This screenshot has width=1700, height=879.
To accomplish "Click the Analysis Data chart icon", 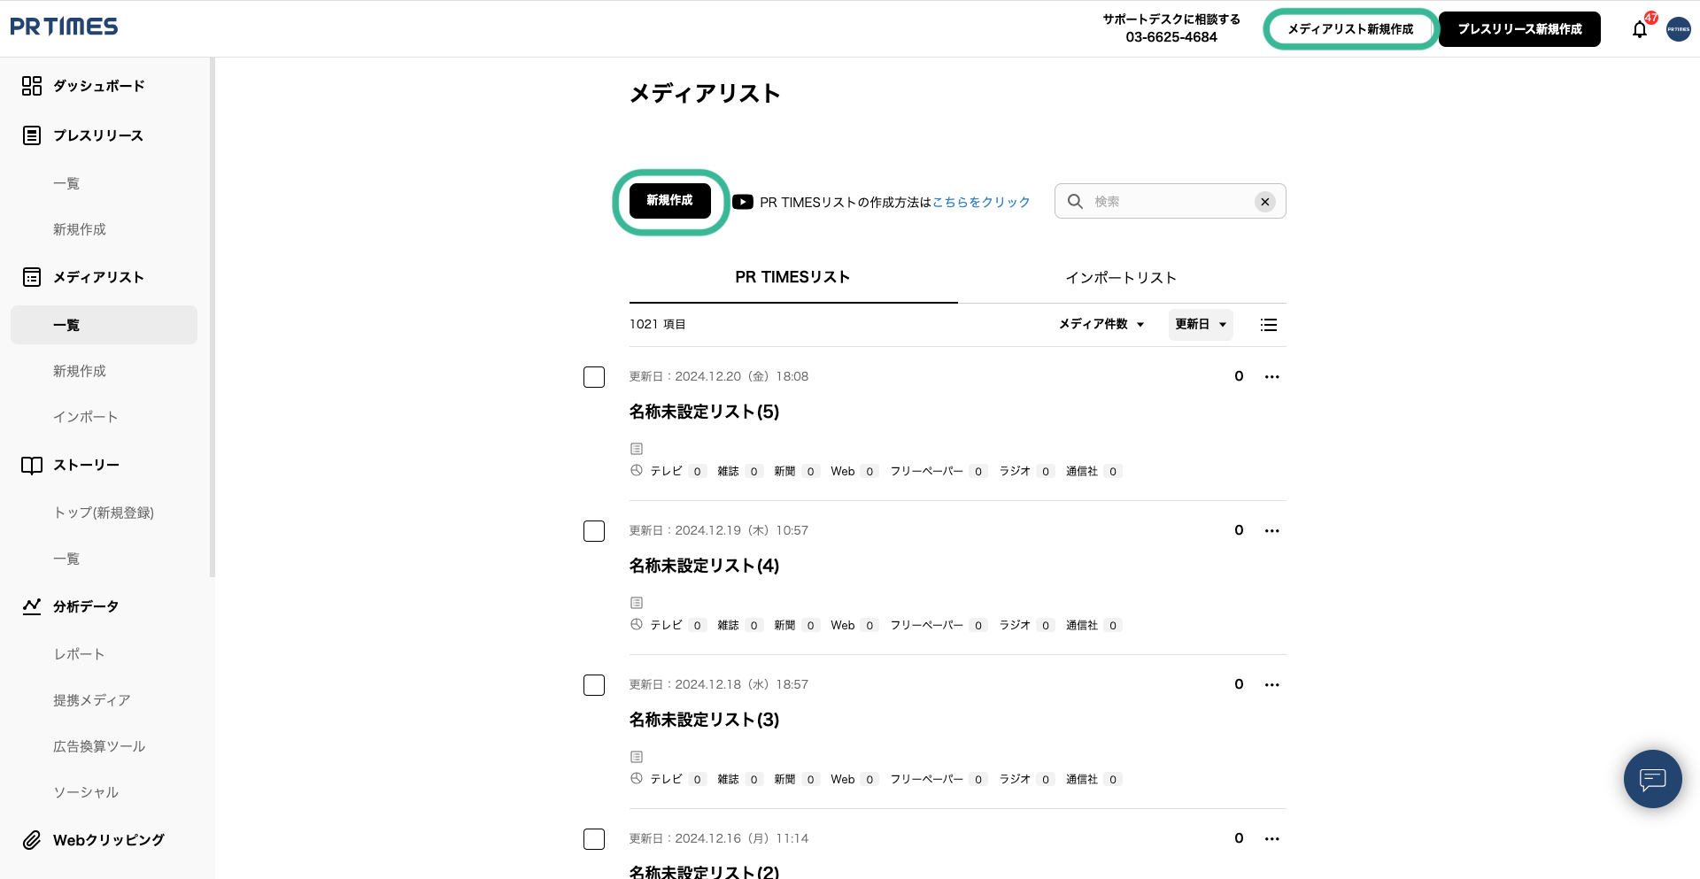I will coord(32,606).
